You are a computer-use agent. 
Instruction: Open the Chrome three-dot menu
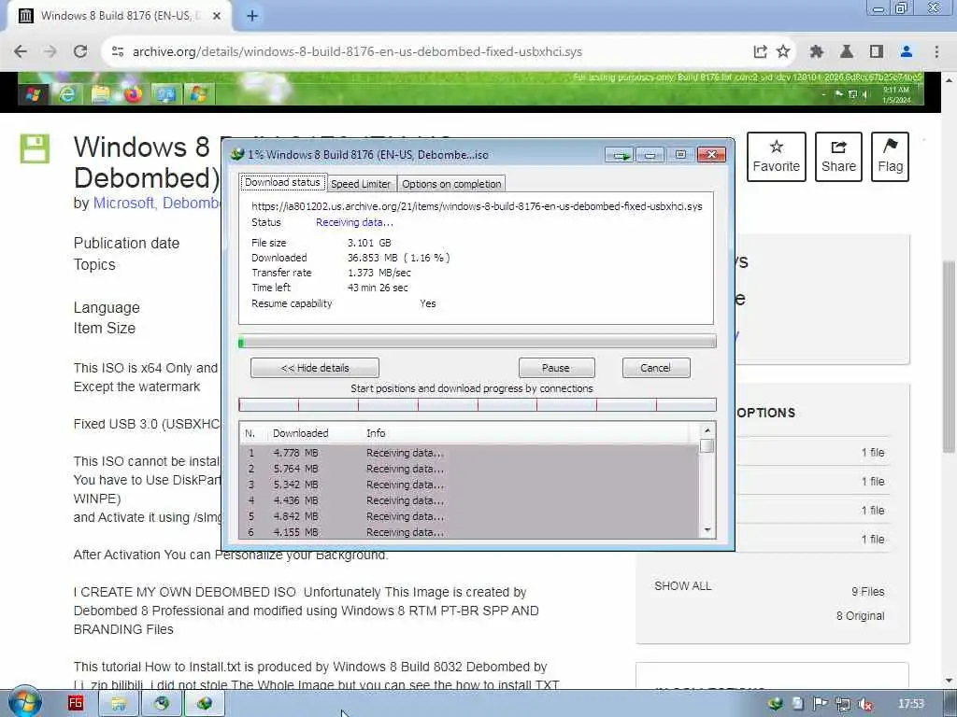[x=936, y=52]
